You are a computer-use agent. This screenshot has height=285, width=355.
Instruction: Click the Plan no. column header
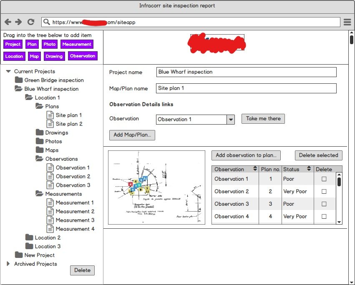pos(270,169)
